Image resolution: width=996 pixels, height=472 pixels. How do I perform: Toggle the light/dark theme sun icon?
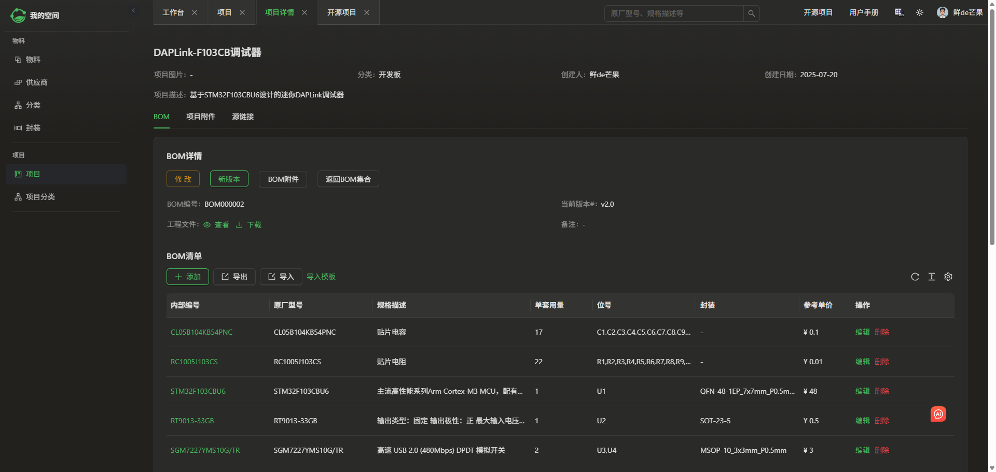pos(920,12)
